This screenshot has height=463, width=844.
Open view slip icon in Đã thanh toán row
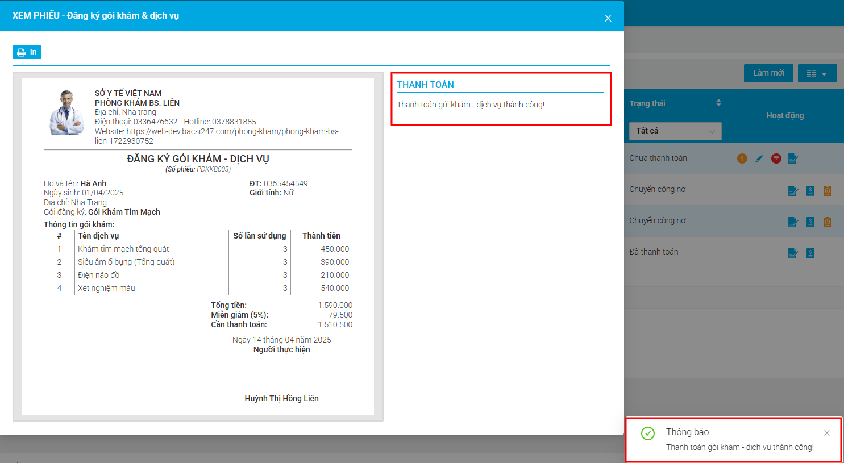(x=793, y=253)
